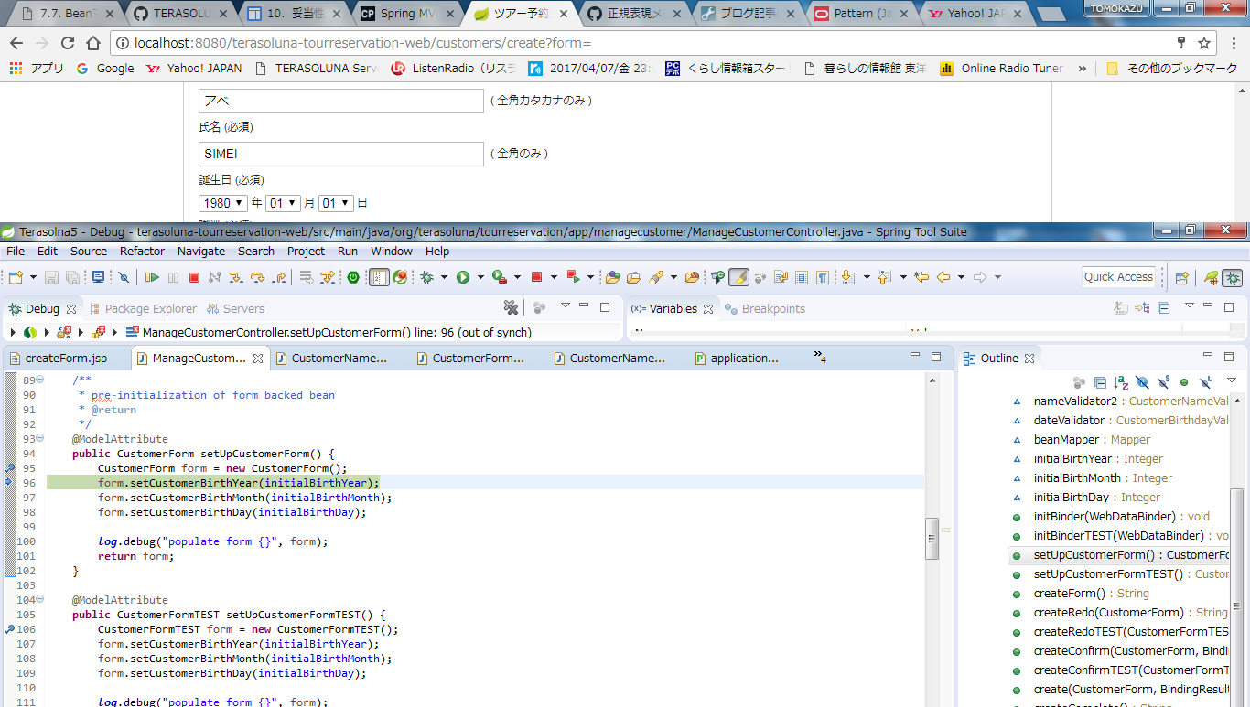Toggle Show Whitespace Characters pilcrow icon
Viewport: 1250px width, 707px height.
(x=823, y=277)
